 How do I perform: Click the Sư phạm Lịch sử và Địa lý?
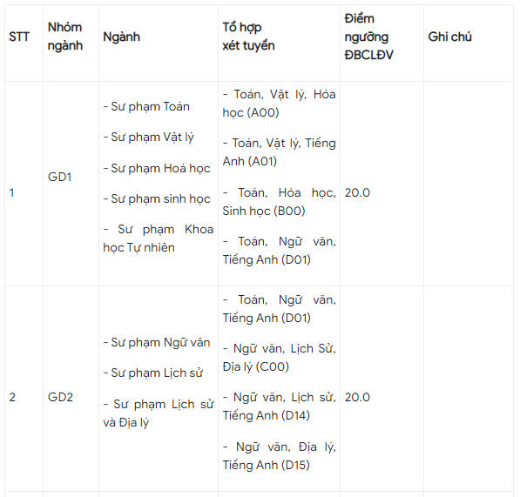(x=159, y=413)
